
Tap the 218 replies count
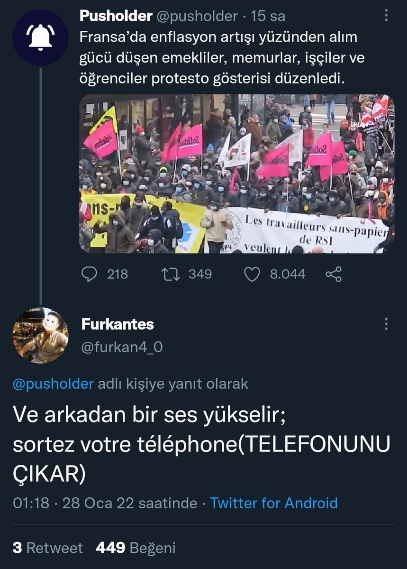point(118,274)
